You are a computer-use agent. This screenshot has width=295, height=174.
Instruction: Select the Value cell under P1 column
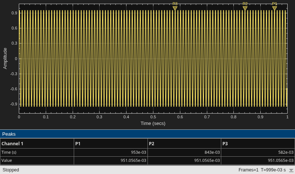click(111, 160)
